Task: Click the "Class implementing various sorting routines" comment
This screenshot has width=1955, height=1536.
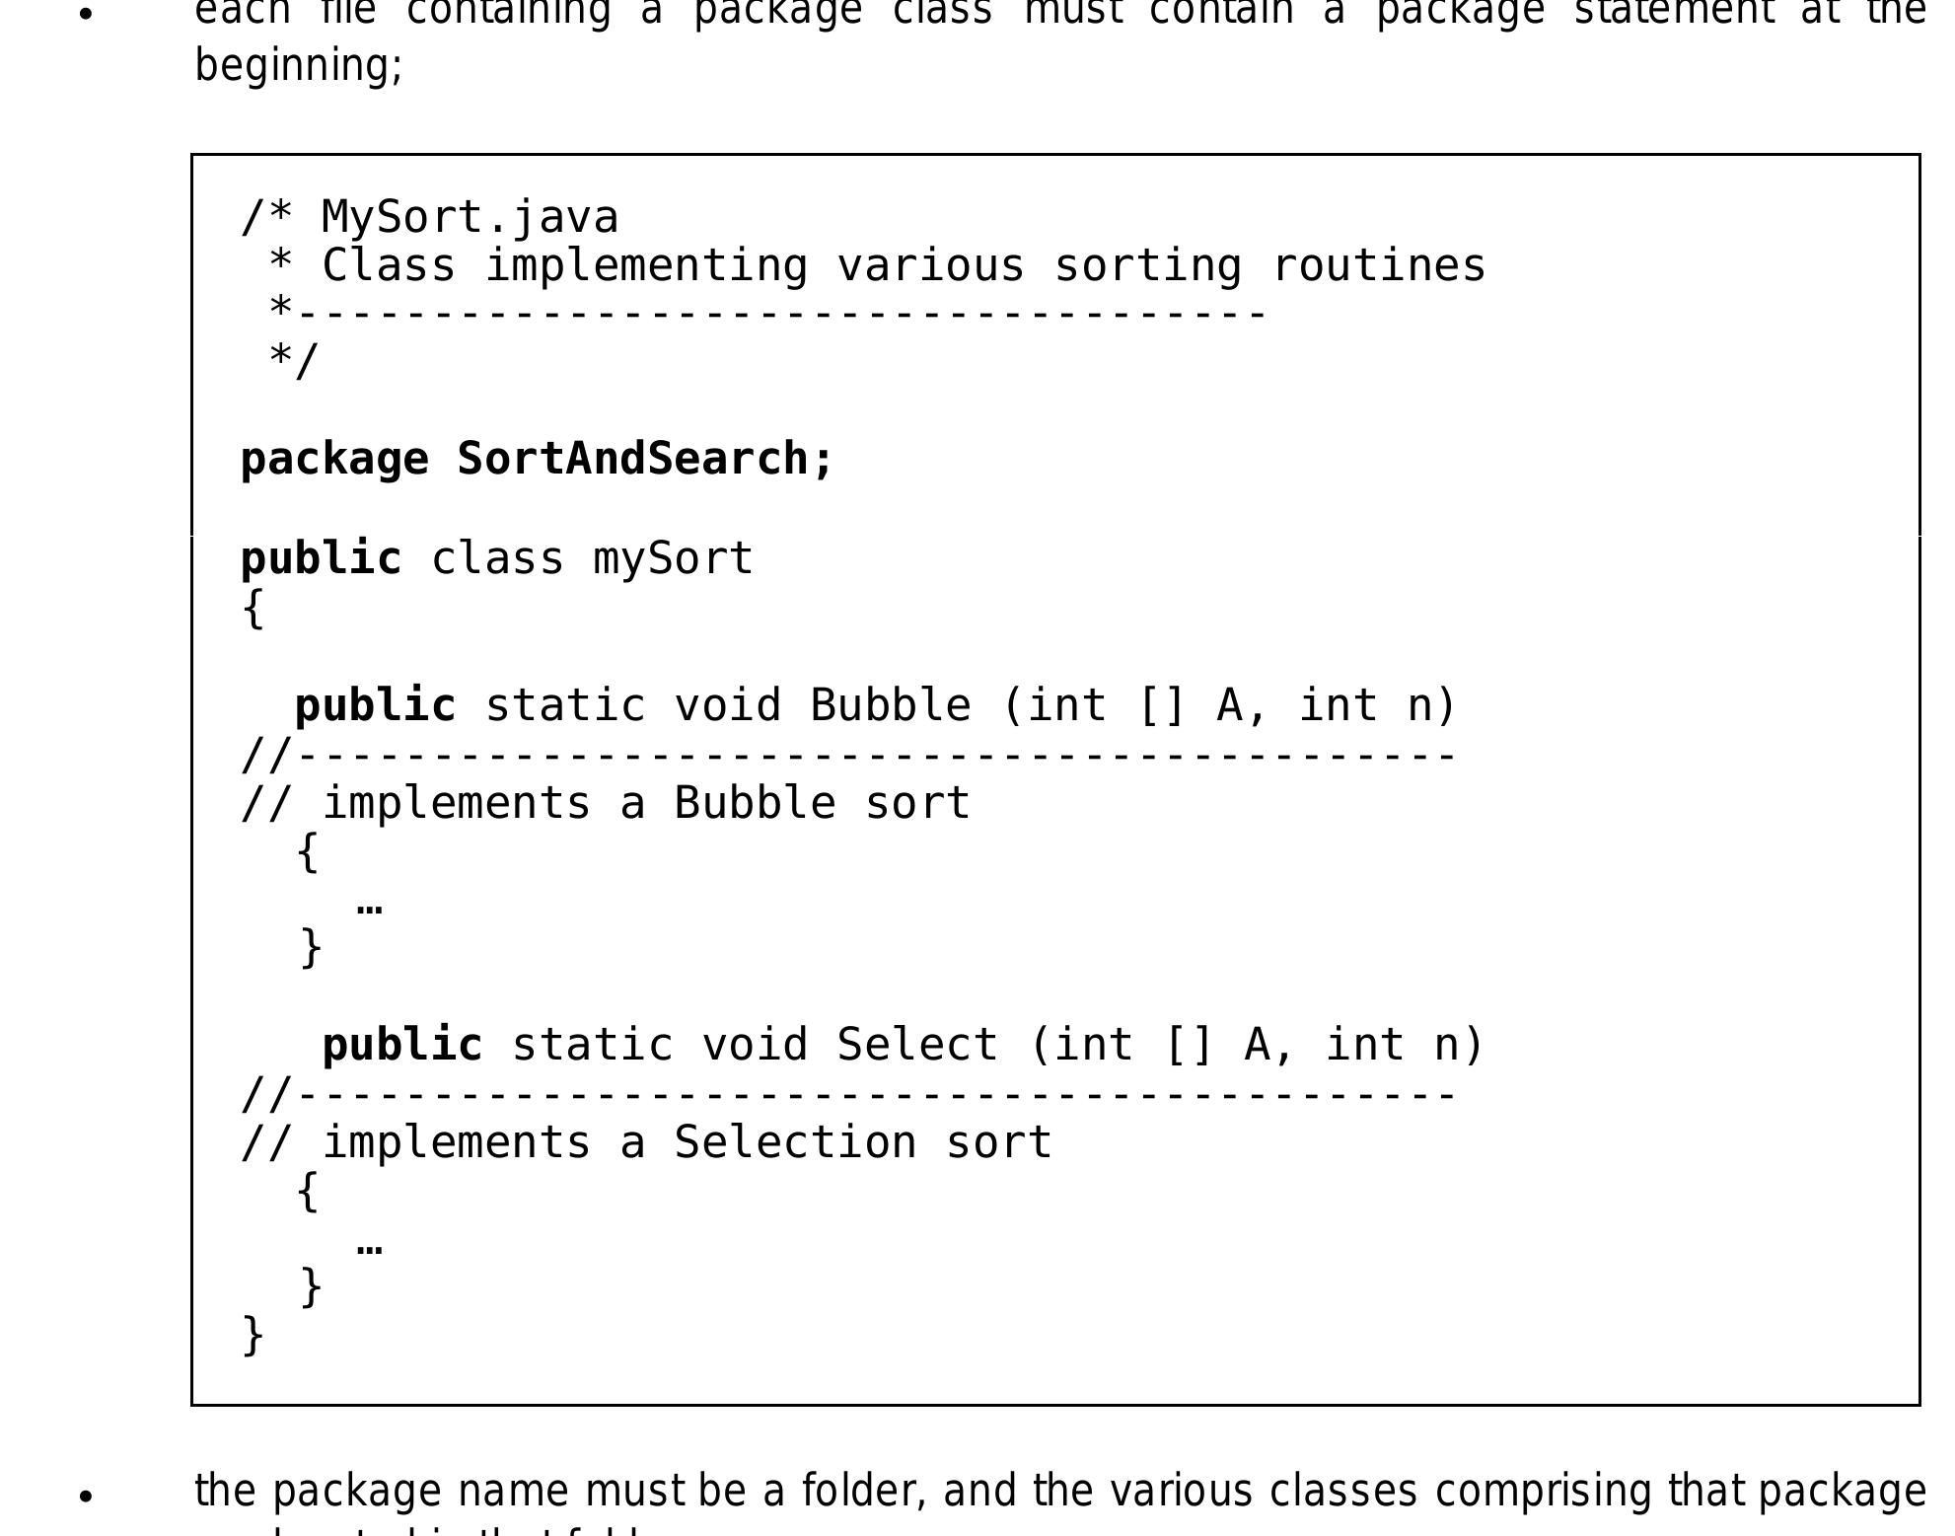Action: (903, 265)
